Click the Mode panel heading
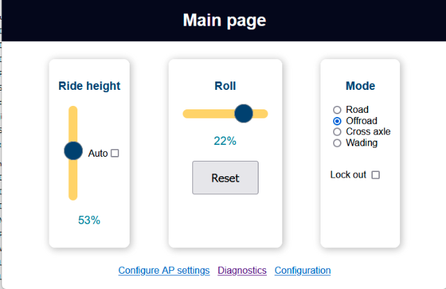446x289 pixels. [360, 86]
